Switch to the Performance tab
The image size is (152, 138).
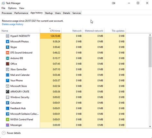[21, 13]
